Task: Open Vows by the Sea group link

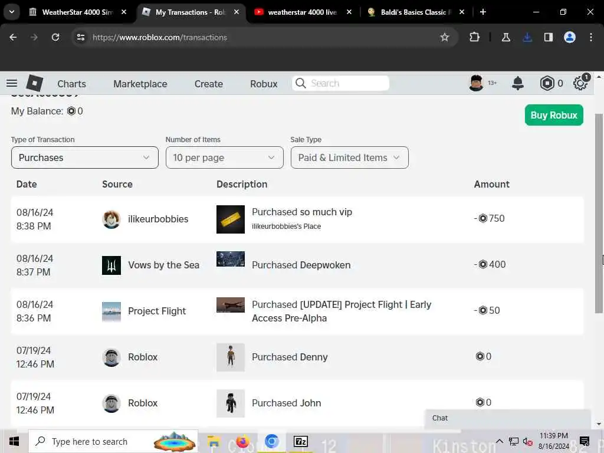Action: tap(164, 265)
